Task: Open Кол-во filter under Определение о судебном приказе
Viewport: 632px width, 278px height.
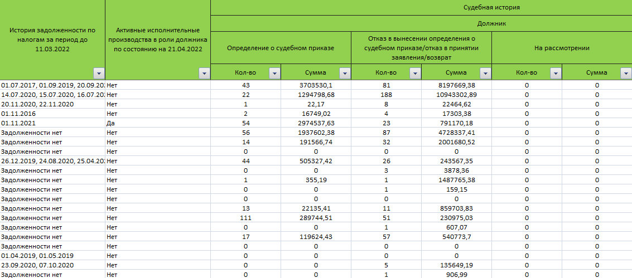Action: pos(274,73)
